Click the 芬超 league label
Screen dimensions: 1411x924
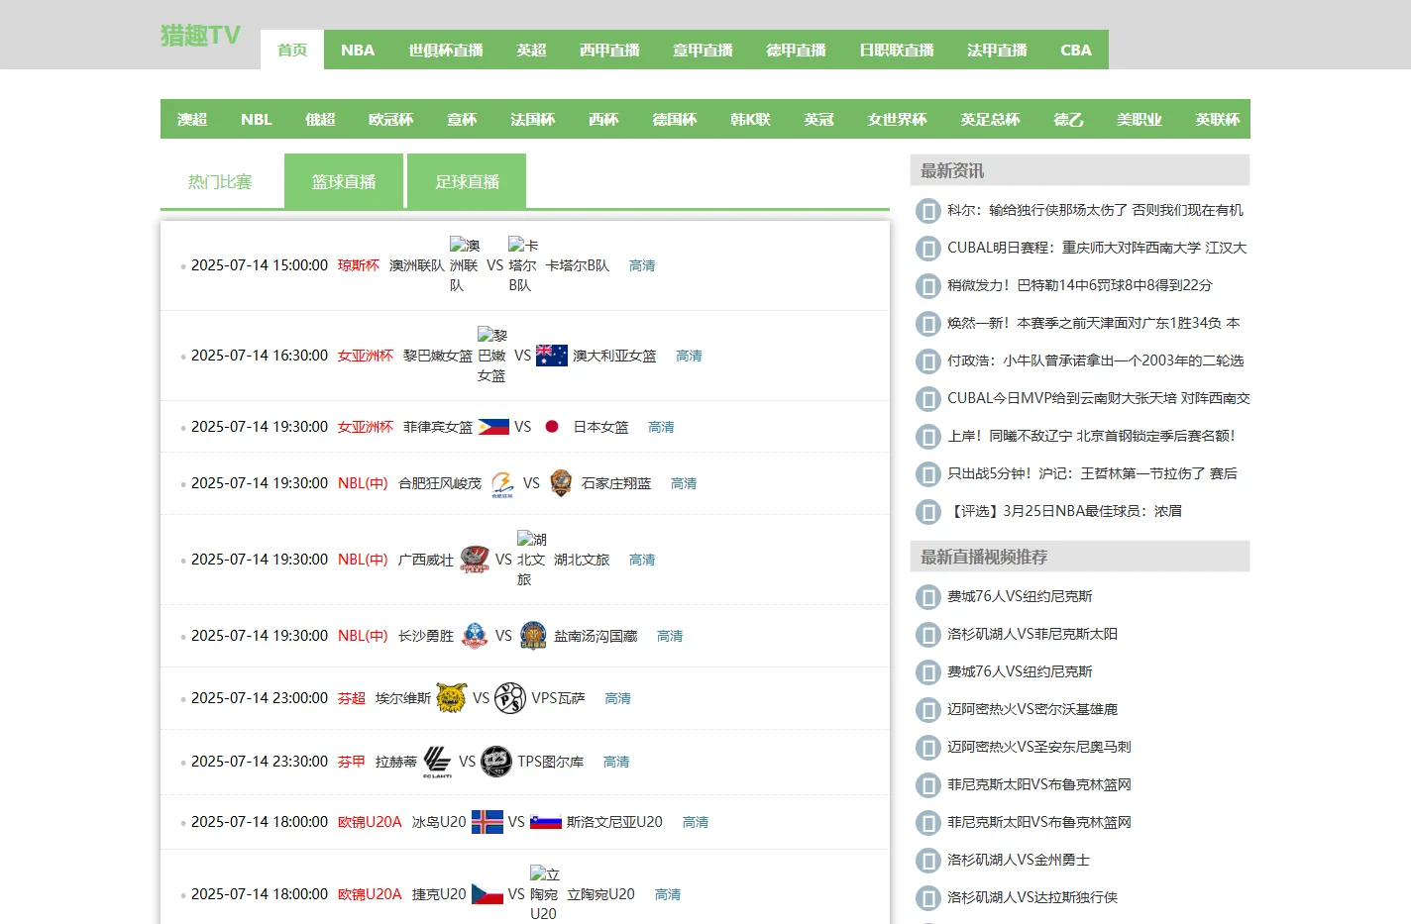click(352, 698)
